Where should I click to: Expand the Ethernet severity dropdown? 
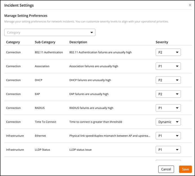pyautogui.click(x=168, y=136)
